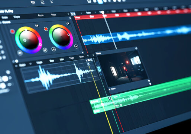
Task: Click the label at the red track's left end
Action: pos(78,17)
